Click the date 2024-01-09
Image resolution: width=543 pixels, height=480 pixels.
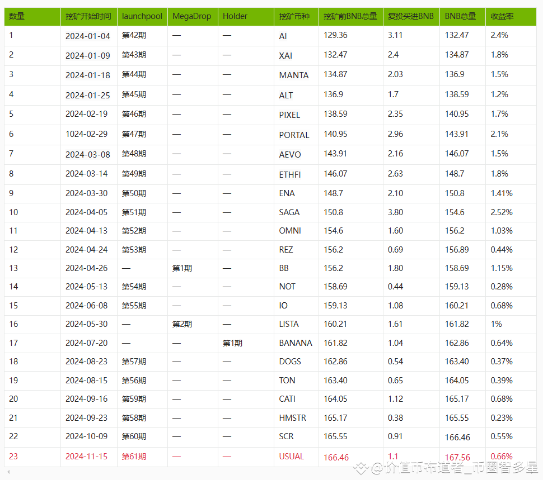coord(88,56)
